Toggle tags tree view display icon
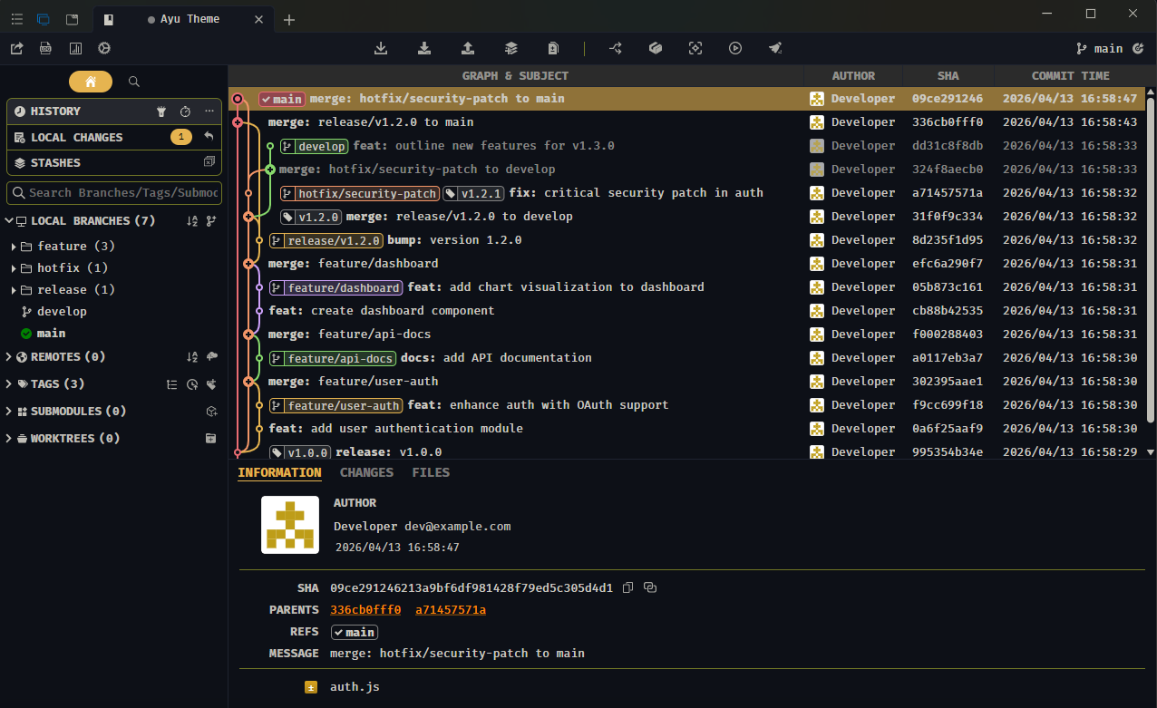This screenshot has height=708, width=1157. 172,384
